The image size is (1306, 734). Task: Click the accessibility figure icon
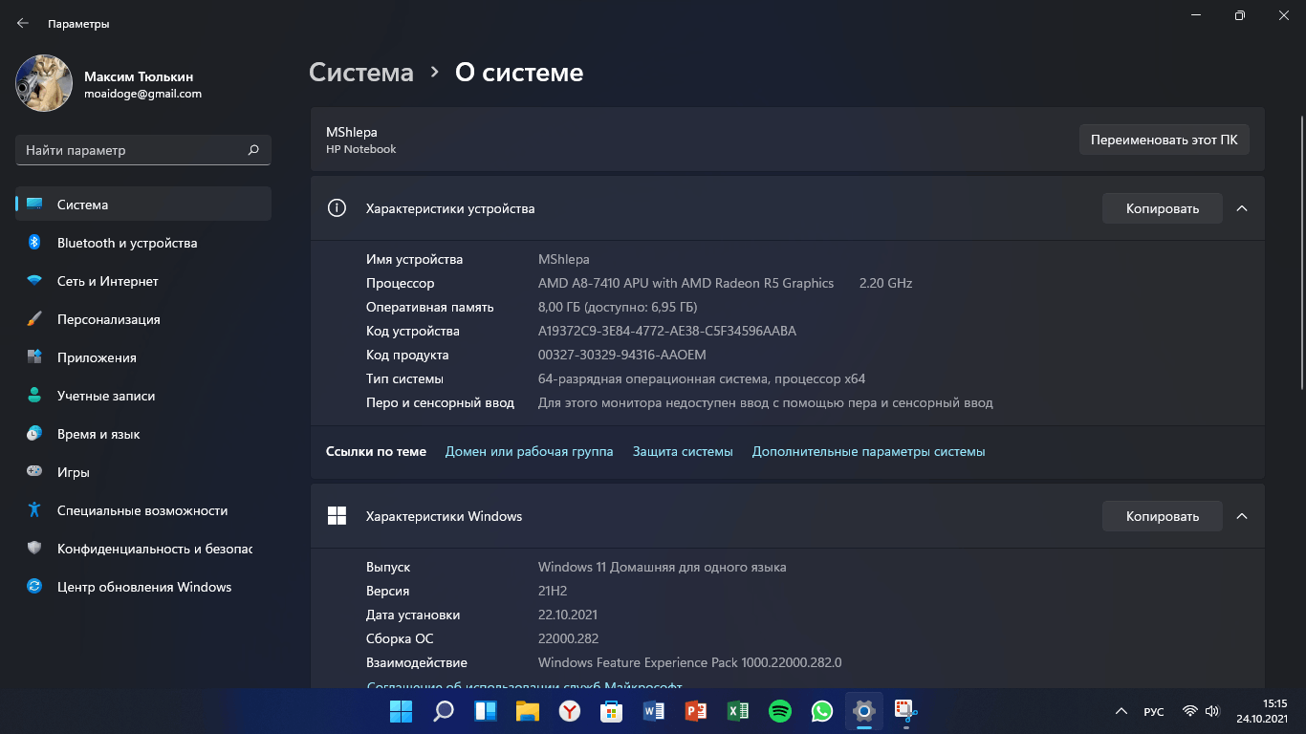(34, 510)
